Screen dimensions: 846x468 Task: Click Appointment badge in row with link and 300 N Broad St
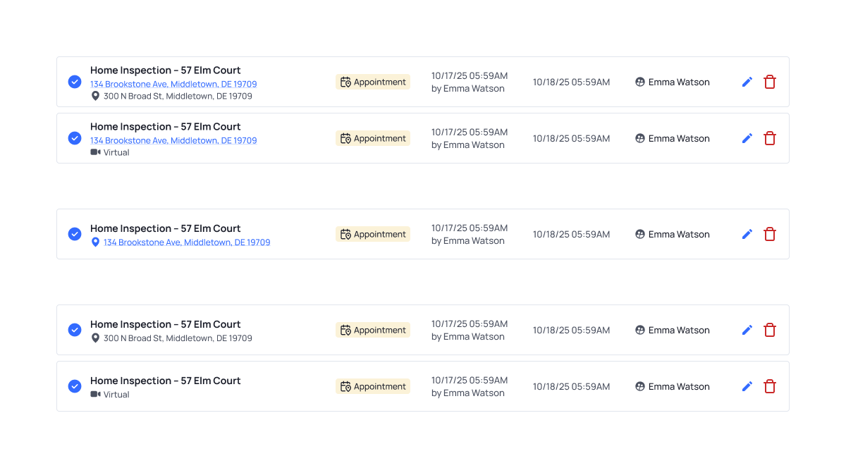point(373,82)
